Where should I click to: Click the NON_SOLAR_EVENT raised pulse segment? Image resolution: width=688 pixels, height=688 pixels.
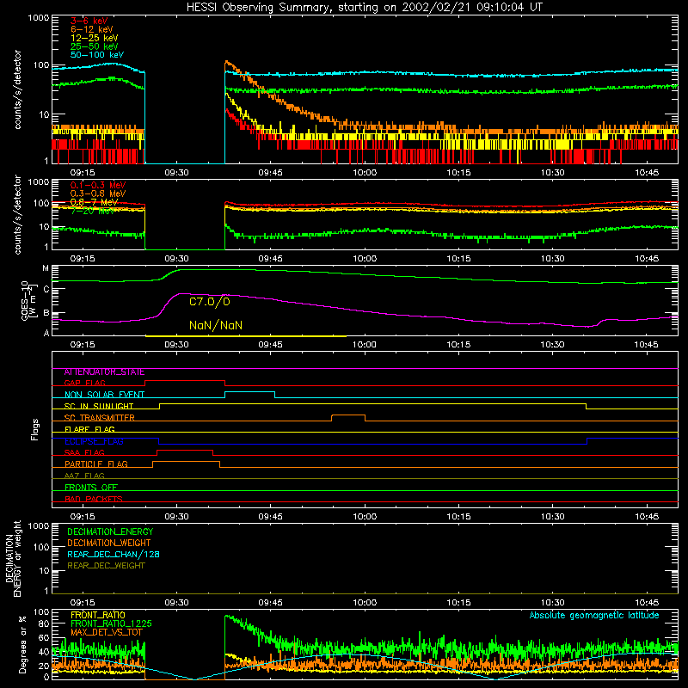[250, 392]
